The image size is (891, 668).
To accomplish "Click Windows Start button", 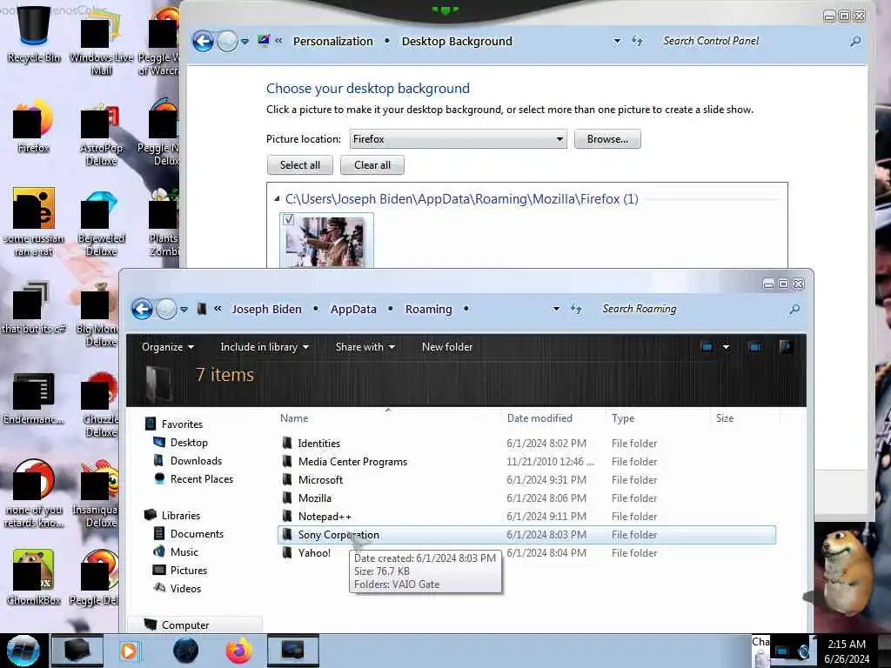I will (23, 651).
